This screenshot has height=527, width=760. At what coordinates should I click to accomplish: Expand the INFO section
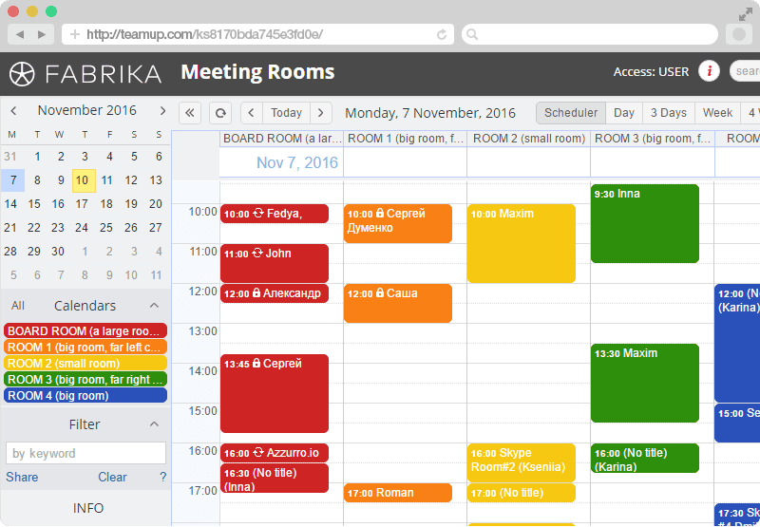[x=87, y=508]
